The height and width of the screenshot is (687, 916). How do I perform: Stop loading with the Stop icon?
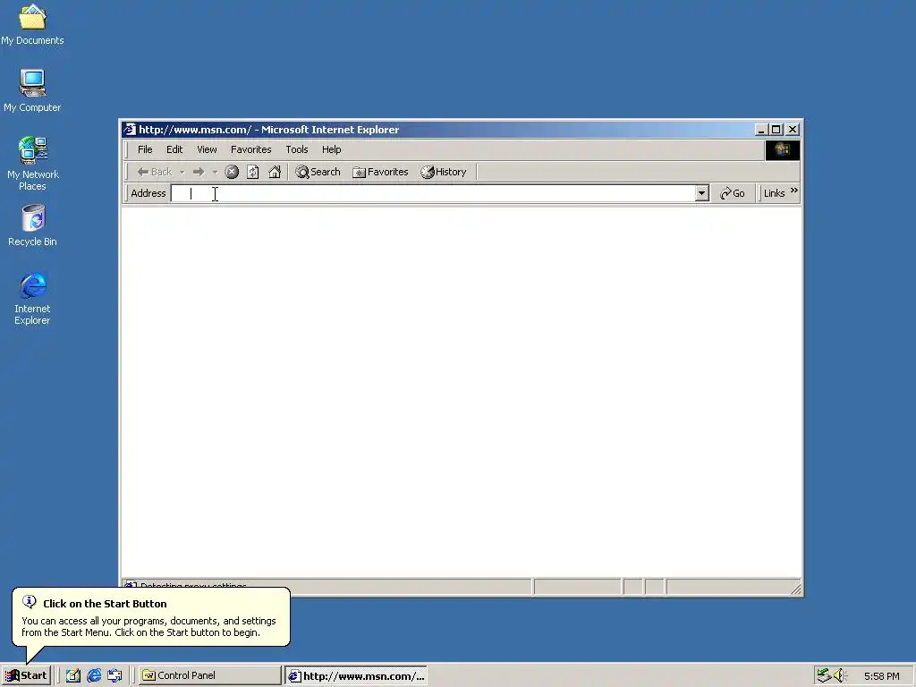click(232, 172)
